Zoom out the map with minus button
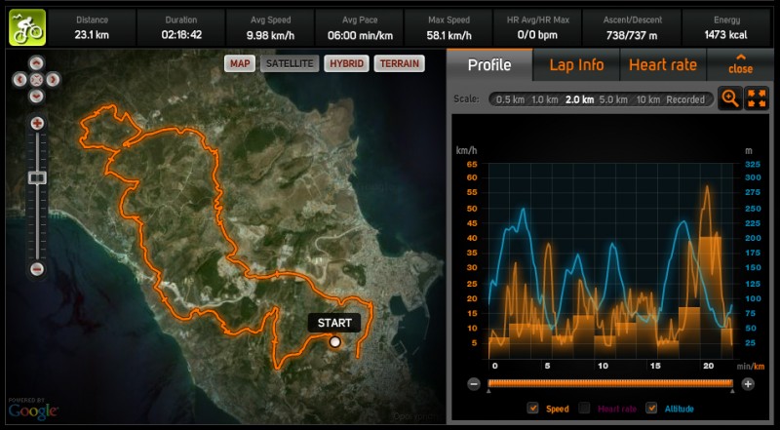 coord(37,269)
